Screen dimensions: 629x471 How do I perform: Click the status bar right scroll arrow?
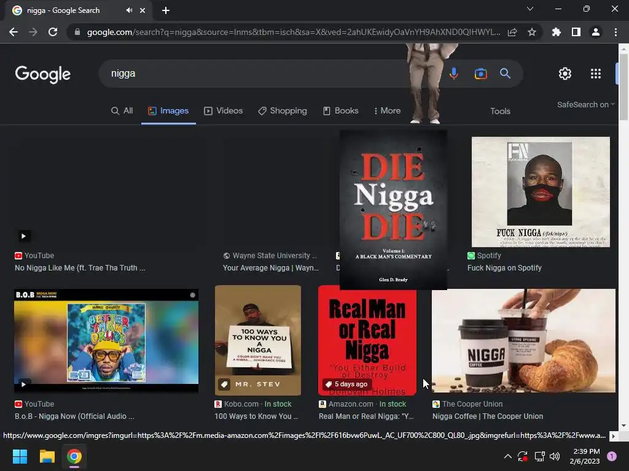[614, 436]
